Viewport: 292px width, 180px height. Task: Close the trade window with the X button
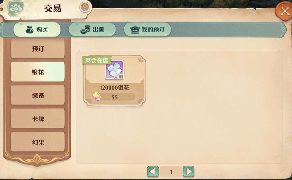pyautogui.click(x=284, y=12)
